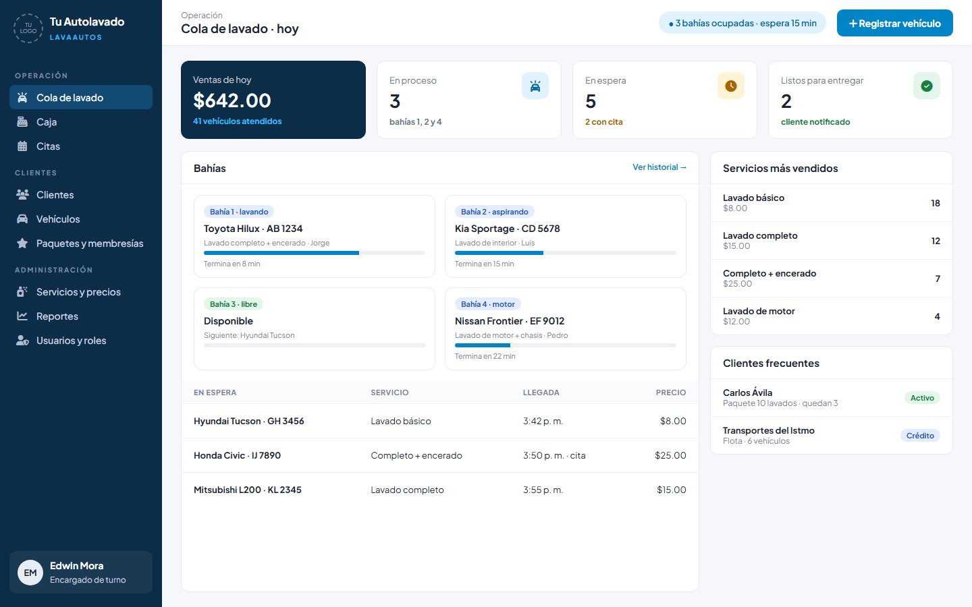The image size is (972, 607).
Task: Click the Activo badge for Carlos Ávila
Action: (x=922, y=398)
